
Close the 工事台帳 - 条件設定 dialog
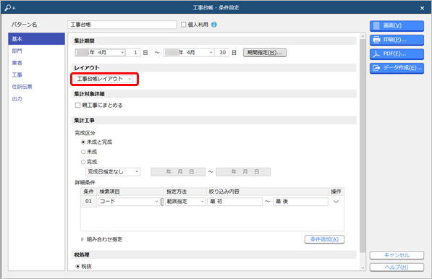click(422, 8)
